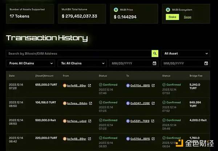Open external link icon beside 0x570d...8B15 in 655,000.0 TURT row

(153, 86)
